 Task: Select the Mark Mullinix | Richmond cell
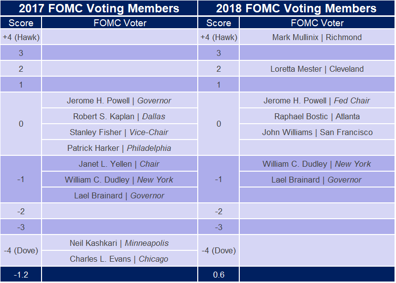tap(317, 37)
